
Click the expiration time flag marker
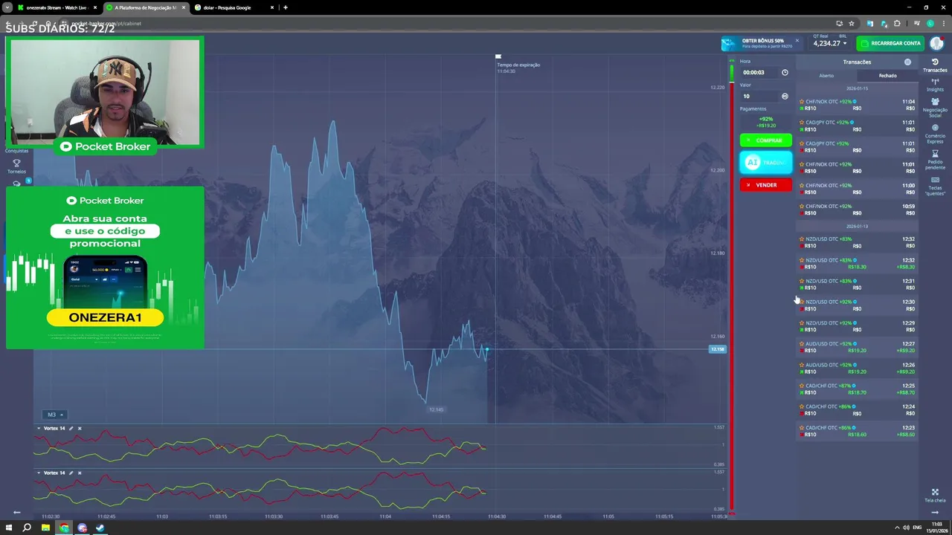point(498,56)
